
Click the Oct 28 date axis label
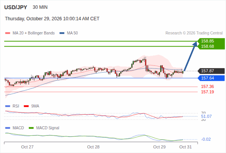93,147
